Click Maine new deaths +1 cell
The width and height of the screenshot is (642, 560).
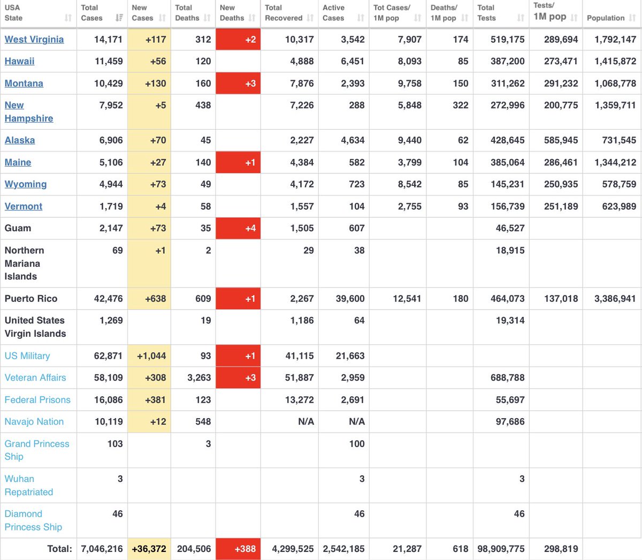tap(238, 162)
